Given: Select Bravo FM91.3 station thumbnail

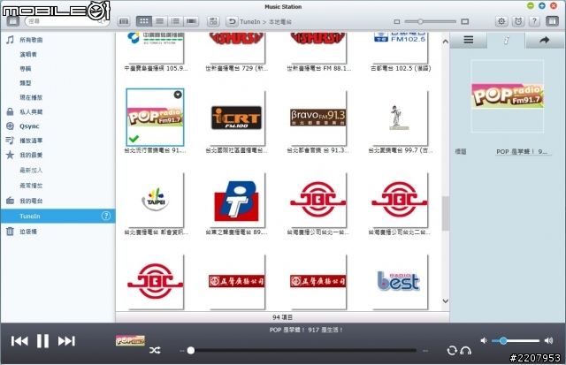Looking at the screenshot, I should (x=317, y=118).
